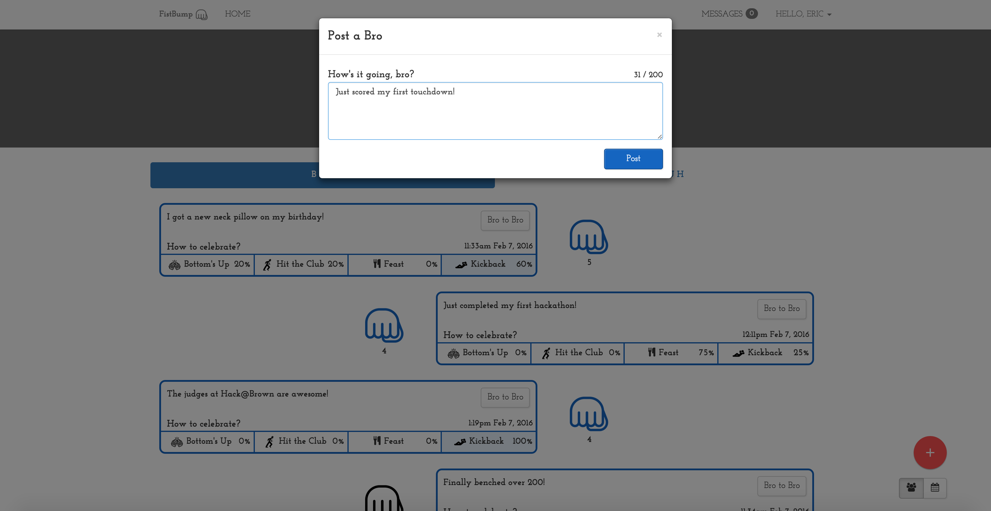Open the Home nav item

(237, 14)
